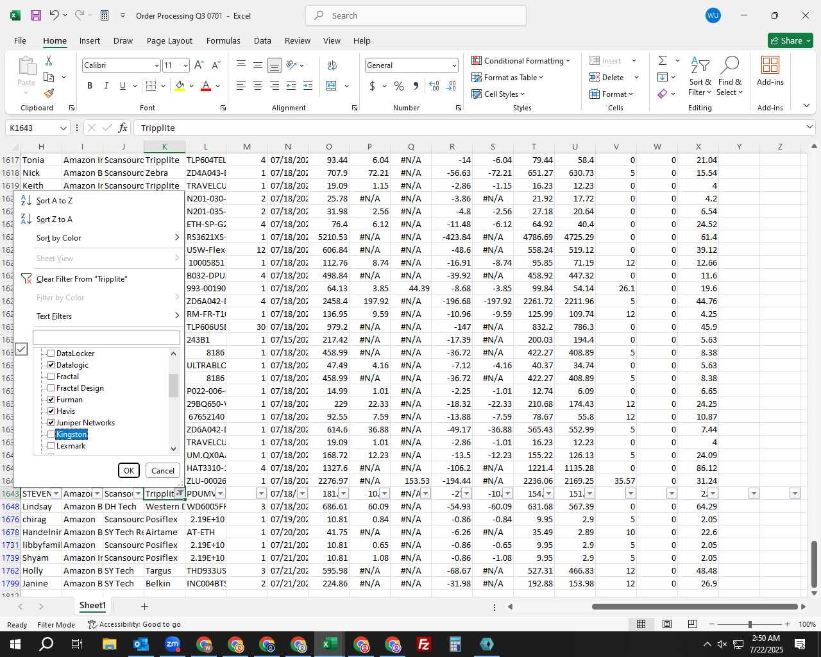
Task: Adjust the zoom slider in status bar
Action: [x=750, y=624]
